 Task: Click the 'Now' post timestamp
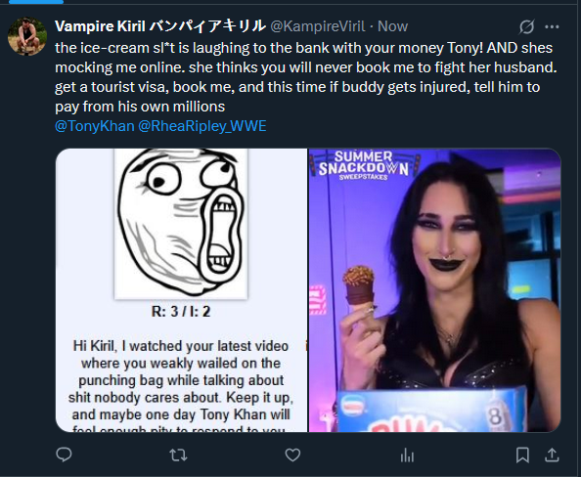click(x=393, y=26)
